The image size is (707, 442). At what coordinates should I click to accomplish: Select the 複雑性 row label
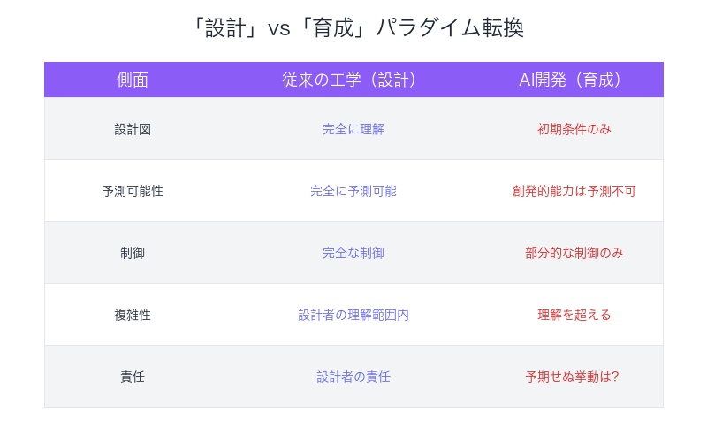coord(133,315)
